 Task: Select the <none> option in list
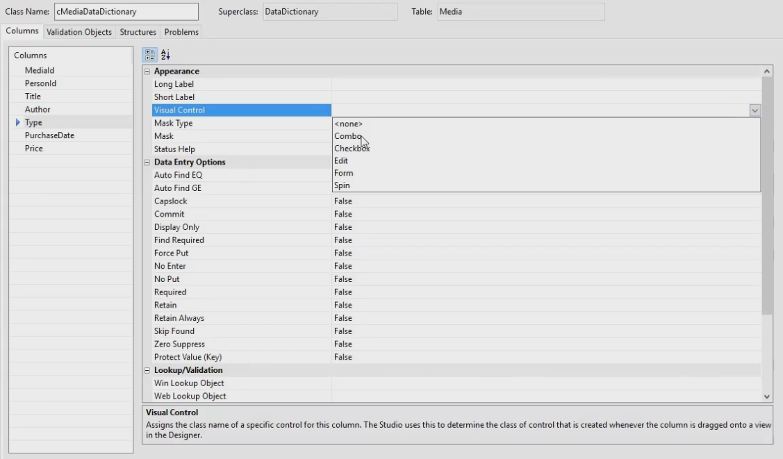[348, 124]
